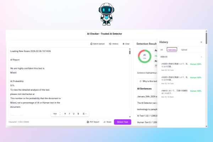Screen dimensions: 213x142
Task: Toggle strikethrough formatting
Action: (78, 114)
